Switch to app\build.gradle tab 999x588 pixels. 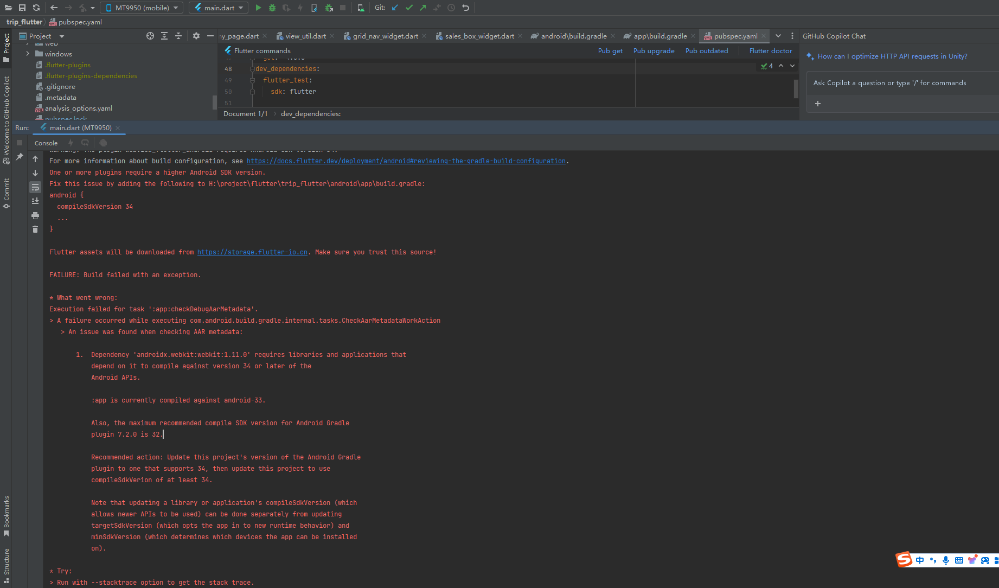click(660, 36)
